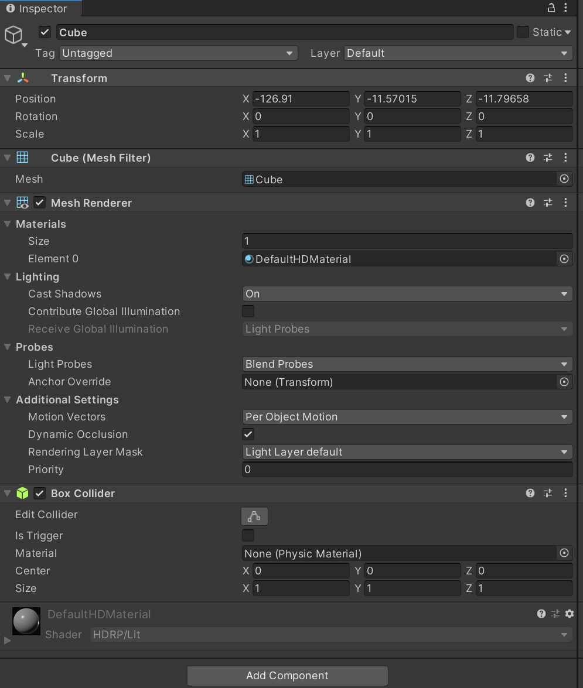Open Mesh Renderer context menu
This screenshot has height=688, width=583.
(x=565, y=203)
